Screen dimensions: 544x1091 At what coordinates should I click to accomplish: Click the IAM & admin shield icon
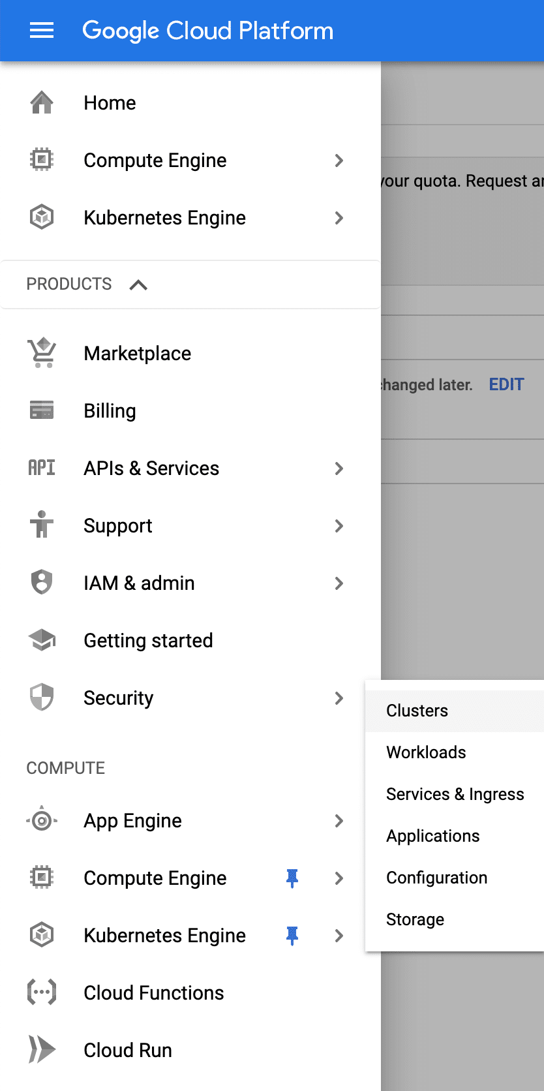pos(42,582)
